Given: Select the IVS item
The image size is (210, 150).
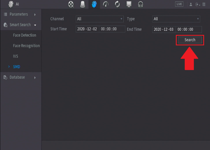Looking at the screenshot, I should pos(16,56).
